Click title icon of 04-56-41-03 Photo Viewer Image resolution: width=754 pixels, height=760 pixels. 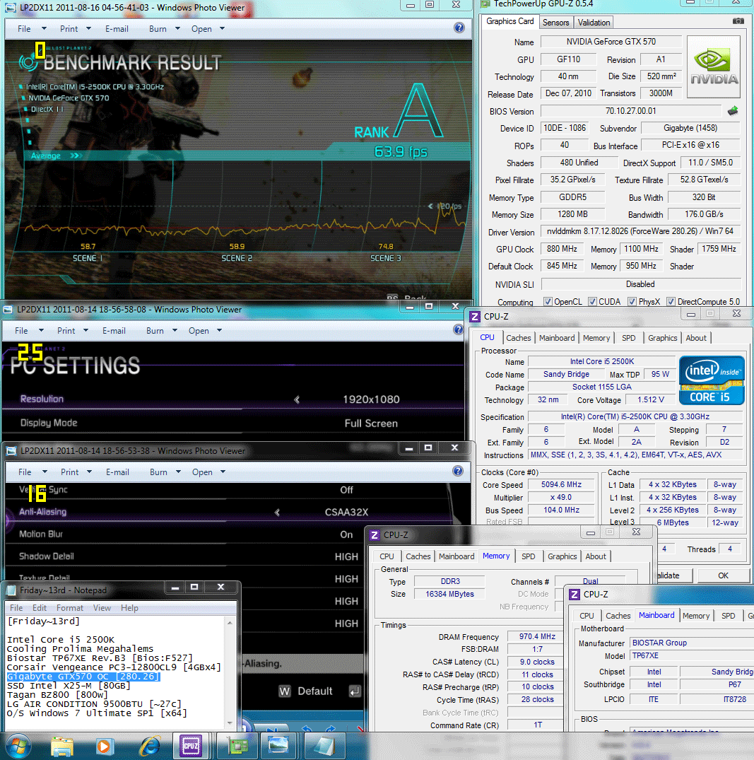(x=10, y=8)
